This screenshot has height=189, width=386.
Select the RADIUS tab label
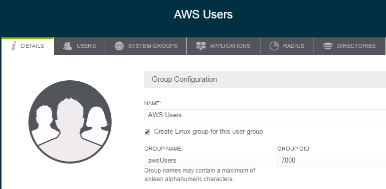pyautogui.click(x=294, y=46)
